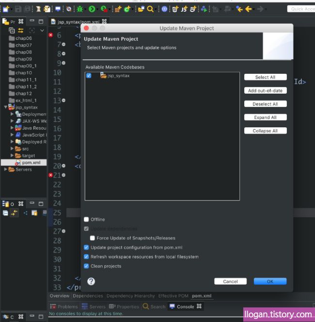The width and height of the screenshot is (315, 322).
Task: Click the Add out-of-date button
Action: (x=265, y=90)
